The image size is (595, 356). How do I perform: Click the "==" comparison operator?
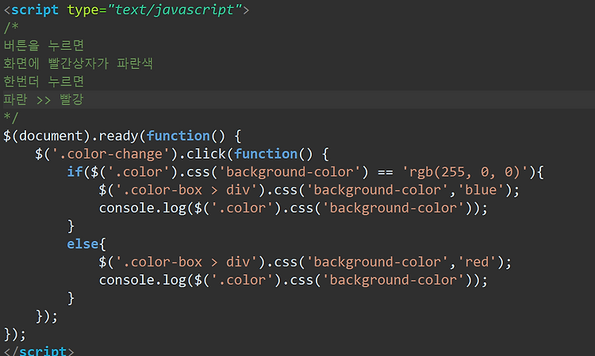(x=385, y=173)
